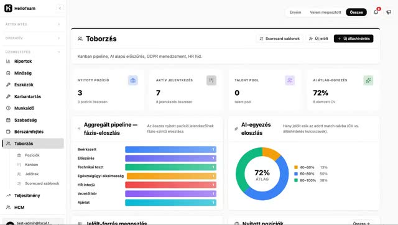Click the Scorecard sablonok button in header
This screenshot has height=225, width=398.
tap(279, 39)
